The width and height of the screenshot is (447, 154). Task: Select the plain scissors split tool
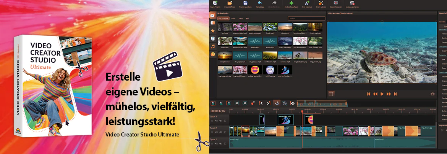coord(221,103)
